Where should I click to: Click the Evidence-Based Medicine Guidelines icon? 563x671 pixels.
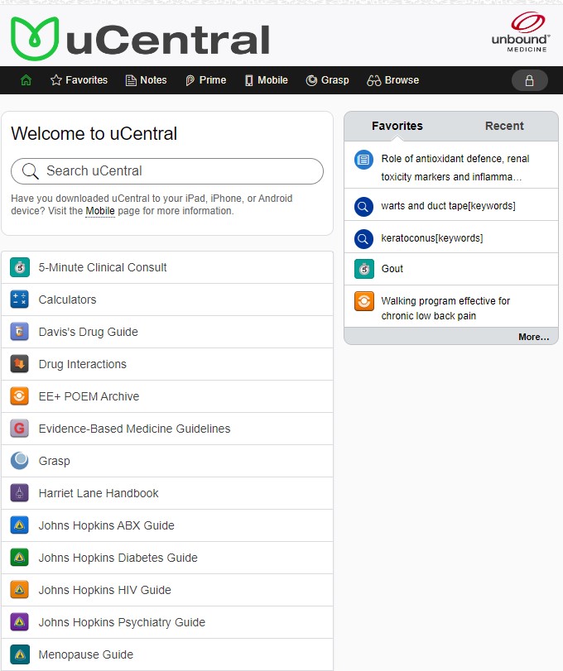(20, 429)
